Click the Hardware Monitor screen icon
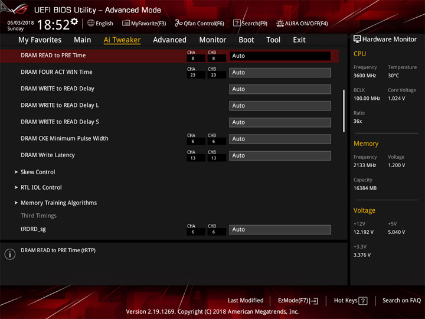 pyautogui.click(x=357, y=39)
